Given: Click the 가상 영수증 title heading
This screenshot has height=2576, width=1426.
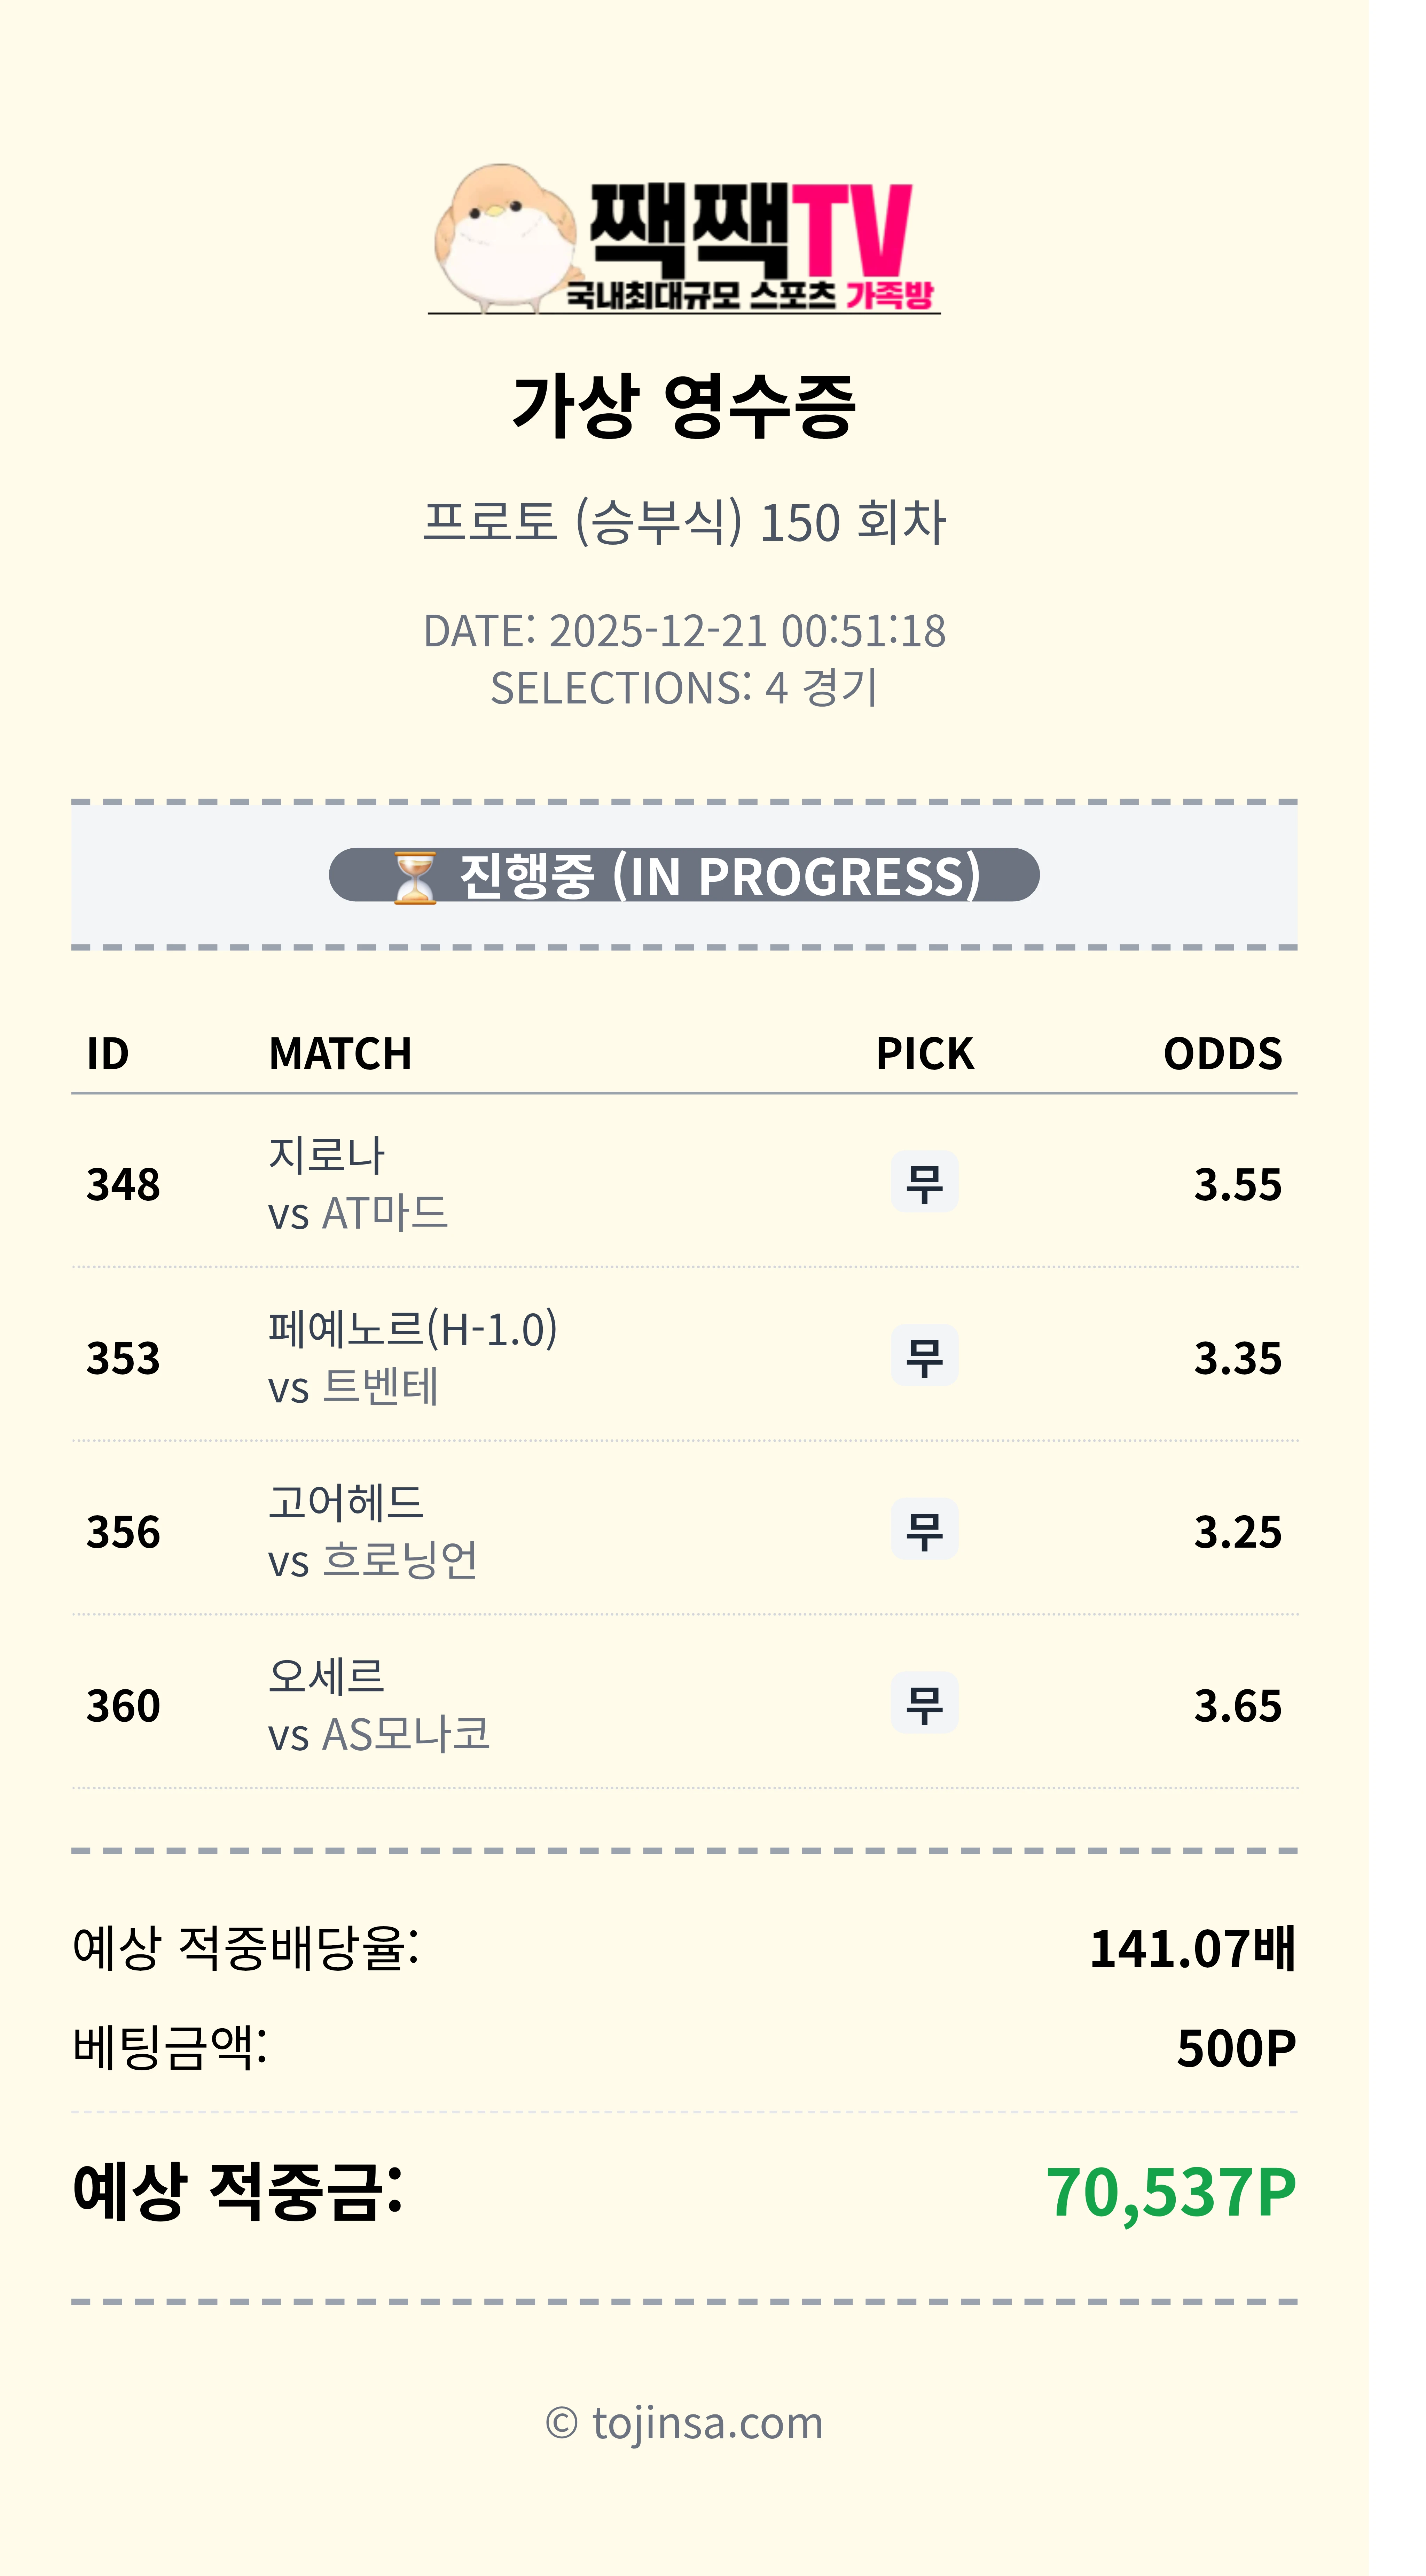Looking at the screenshot, I should click(684, 406).
